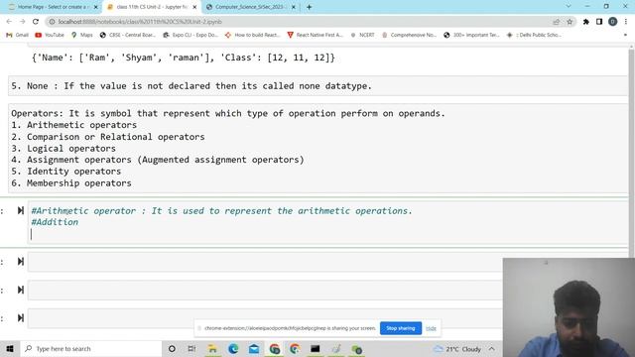
Task: Click the Type here to search box
Action: coord(91,348)
